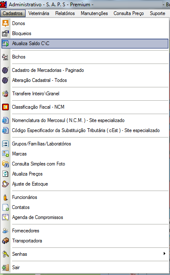Click the Transportadora truck icon
Screen dimensions: 170x275
click(5, 241)
